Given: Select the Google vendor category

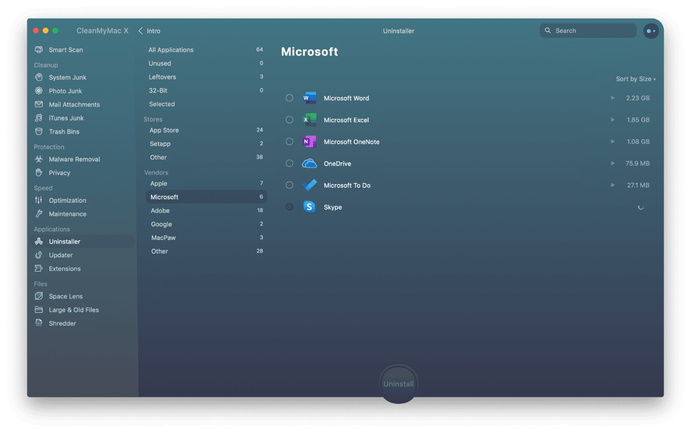Looking at the screenshot, I should click(x=206, y=224).
